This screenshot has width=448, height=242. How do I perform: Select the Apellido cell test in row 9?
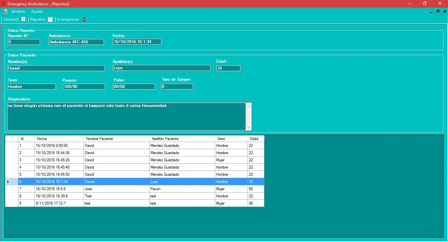pyautogui.click(x=182, y=203)
